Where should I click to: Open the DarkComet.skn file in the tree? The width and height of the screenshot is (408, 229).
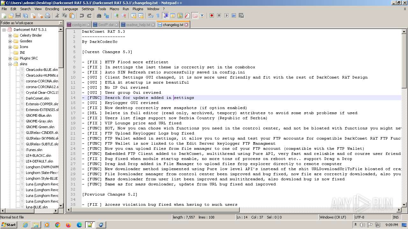(x=37, y=98)
